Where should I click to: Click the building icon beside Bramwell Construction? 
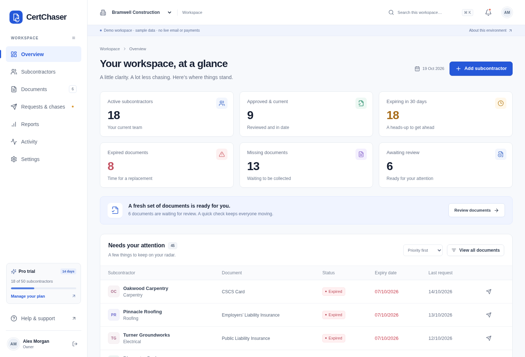point(103,12)
